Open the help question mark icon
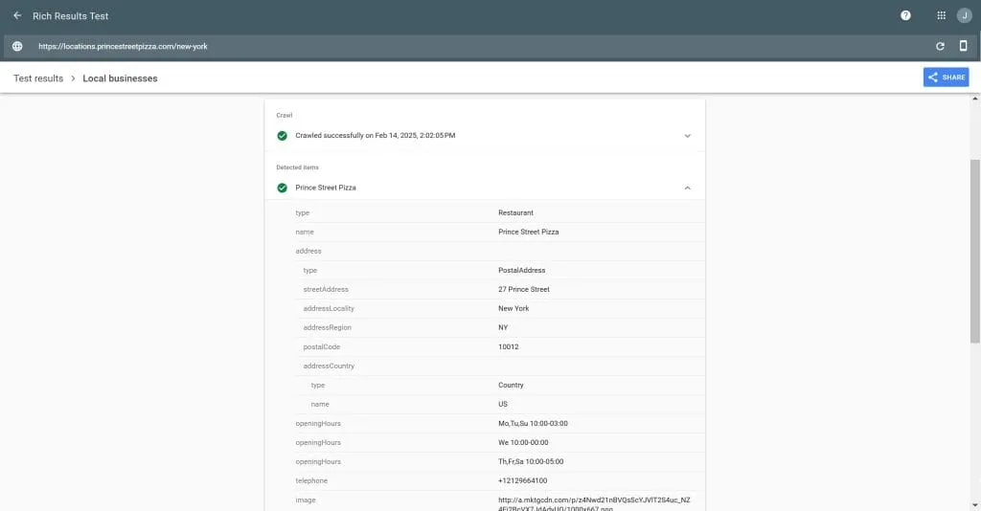This screenshot has width=981, height=511. [905, 15]
